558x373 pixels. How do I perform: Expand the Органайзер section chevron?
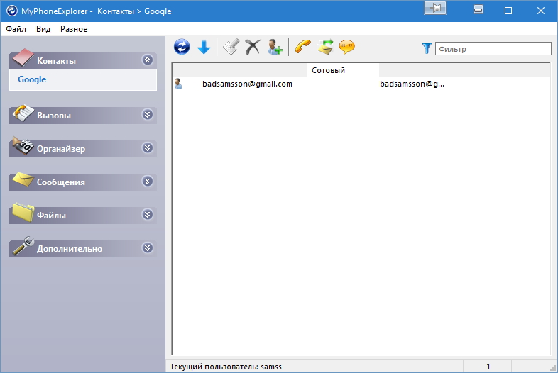click(148, 148)
